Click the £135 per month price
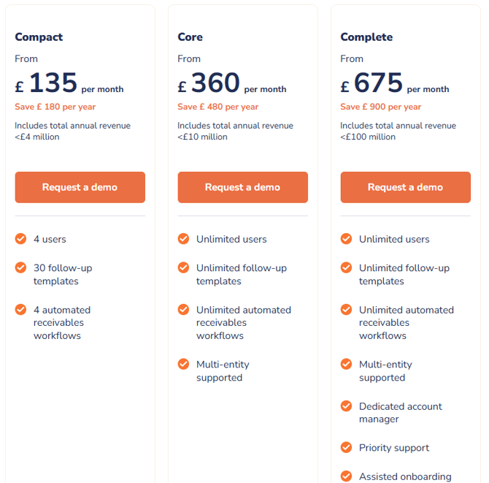The image size is (489, 483). pos(69,85)
